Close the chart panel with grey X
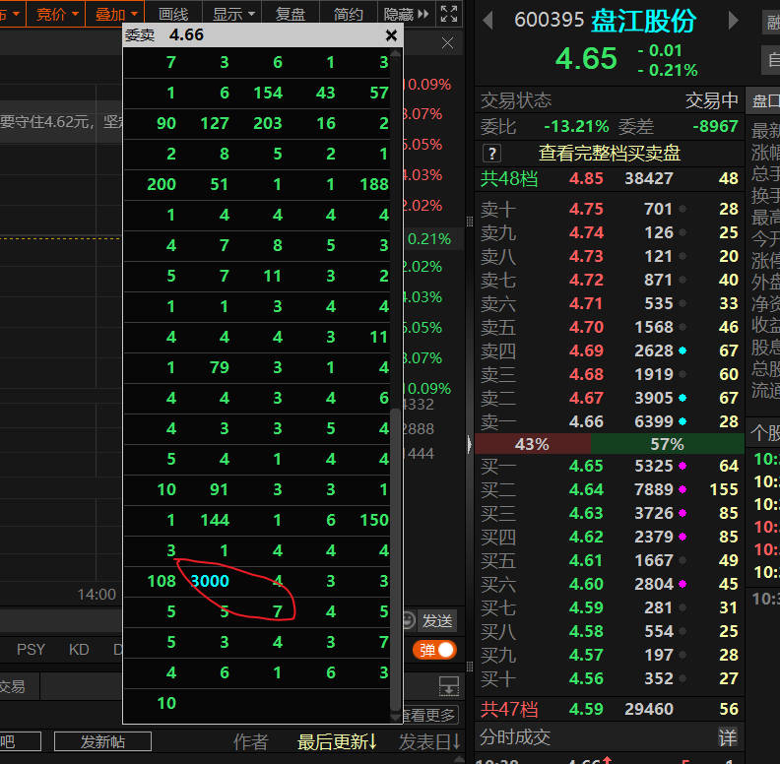 point(447,43)
